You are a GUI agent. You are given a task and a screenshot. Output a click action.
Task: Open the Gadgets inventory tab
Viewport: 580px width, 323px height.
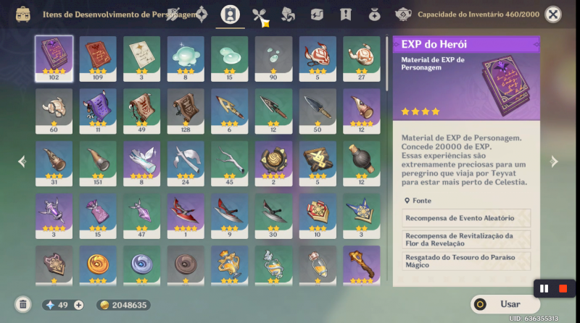(x=317, y=14)
